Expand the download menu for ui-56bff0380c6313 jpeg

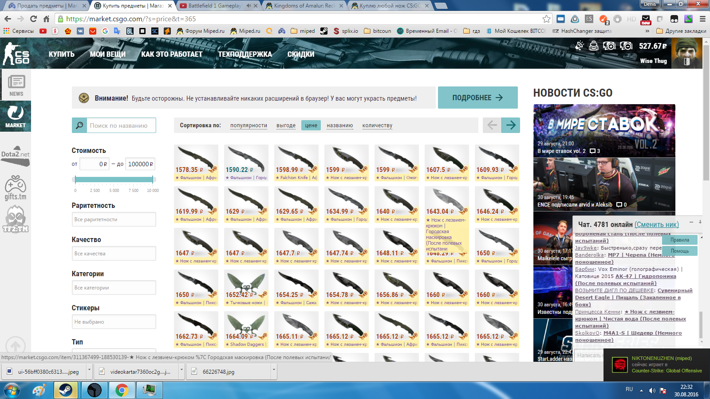[x=89, y=372]
